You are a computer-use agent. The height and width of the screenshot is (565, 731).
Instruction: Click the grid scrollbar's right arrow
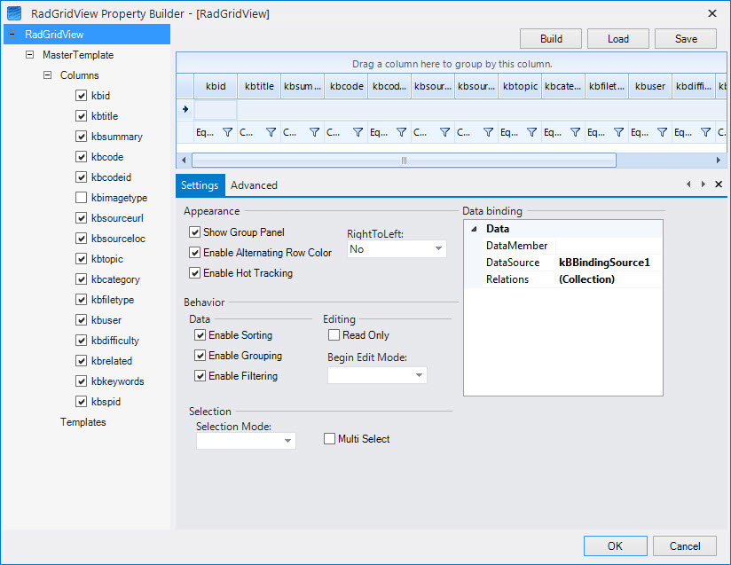719,161
